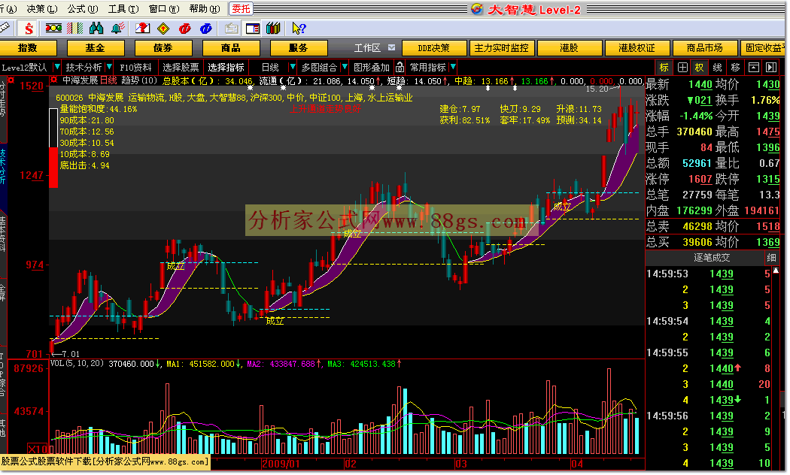Open the 决策(L) menu
Image resolution: width=790 pixels, height=475 pixels.
click(42, 9)
